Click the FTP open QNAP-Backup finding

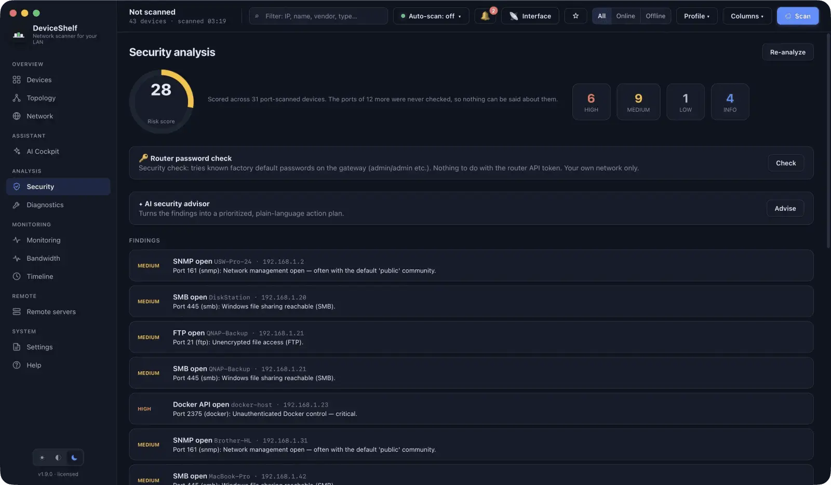click(471, 337)
